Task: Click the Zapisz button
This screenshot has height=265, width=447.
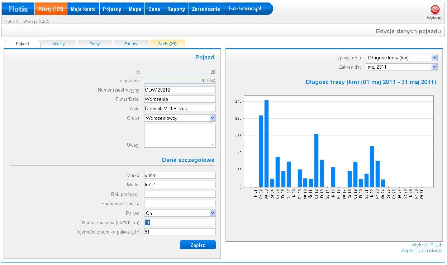Action: (x=198, y=245)
